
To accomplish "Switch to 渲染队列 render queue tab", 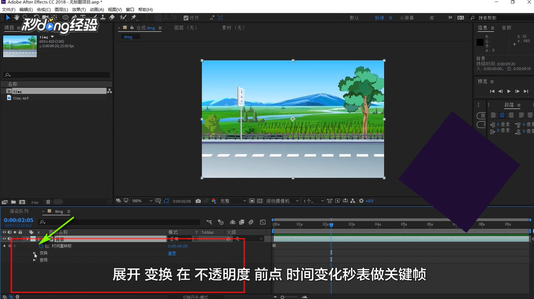I will [x=19, y=211].
